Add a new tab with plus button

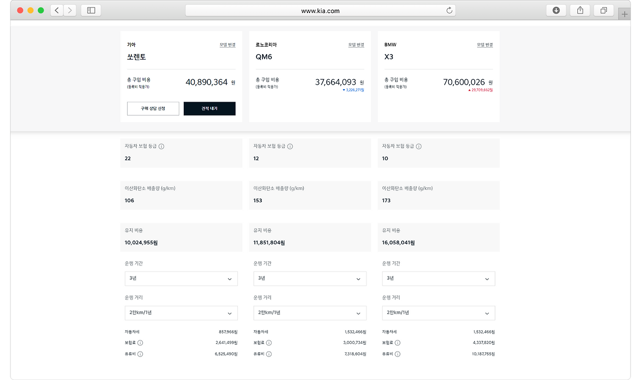[624, 15]
